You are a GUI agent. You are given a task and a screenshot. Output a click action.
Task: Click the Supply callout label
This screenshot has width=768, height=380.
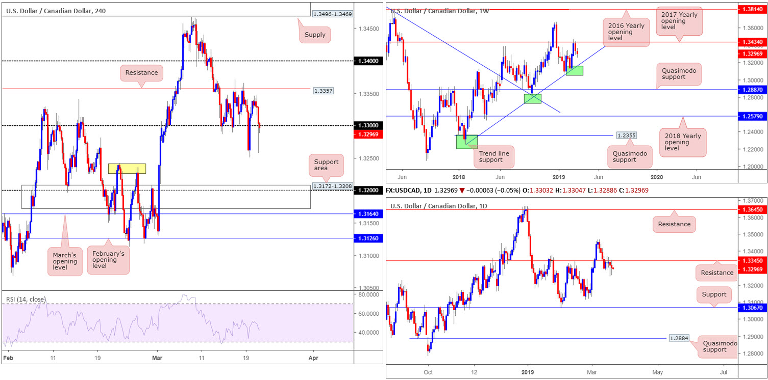(315, 35)
